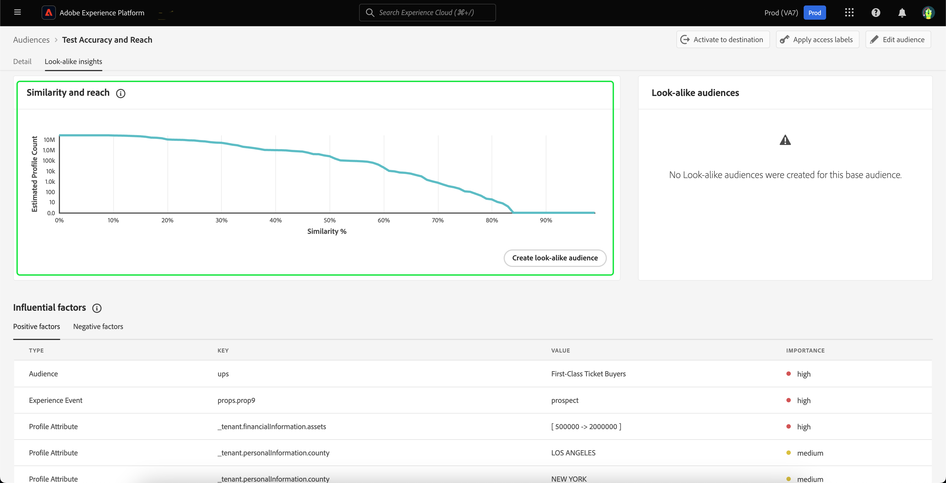Open the app switcher grid icon
The image size is (946, 483).
849,13
